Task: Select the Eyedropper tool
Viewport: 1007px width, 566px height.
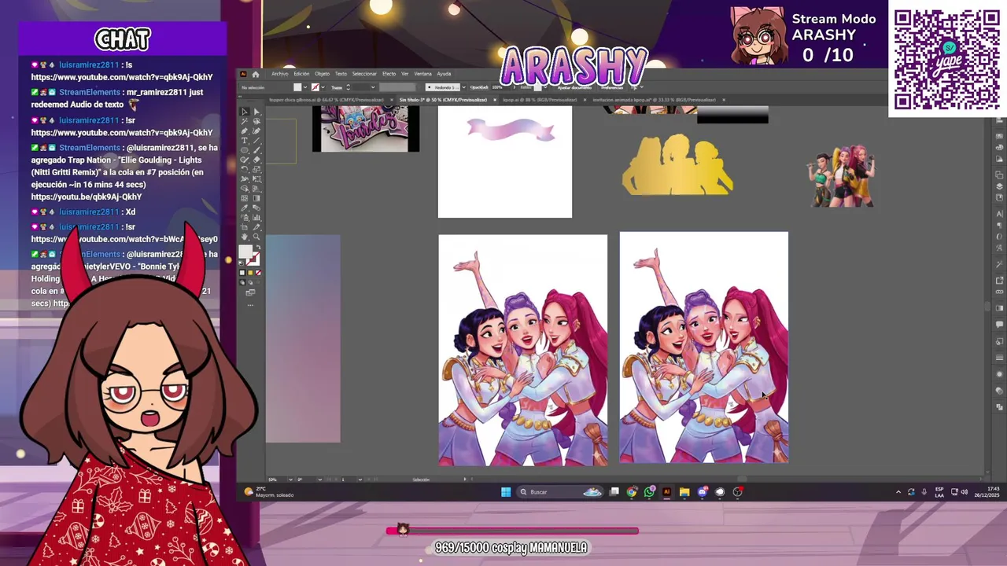Action: 245,208
